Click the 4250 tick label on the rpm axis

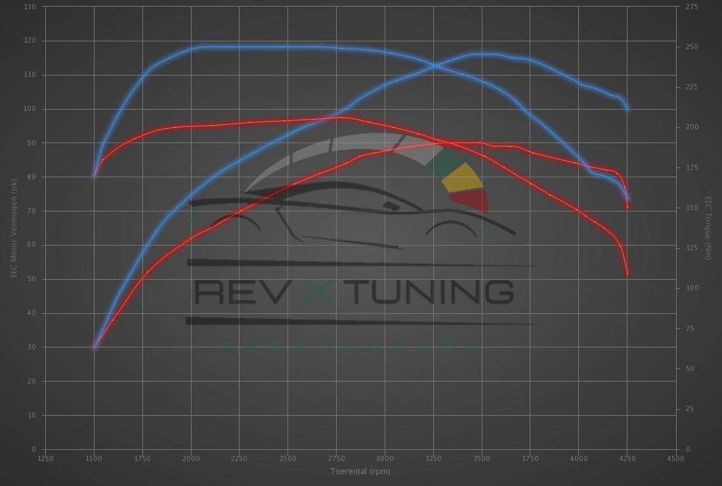pyautogui.click(x=627, y=458)
